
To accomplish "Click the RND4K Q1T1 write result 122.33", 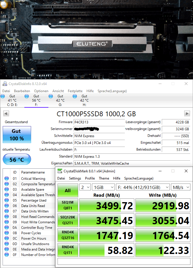I will point(163,250).
